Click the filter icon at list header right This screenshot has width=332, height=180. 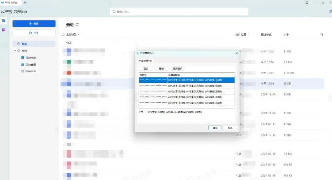[322, 35]
